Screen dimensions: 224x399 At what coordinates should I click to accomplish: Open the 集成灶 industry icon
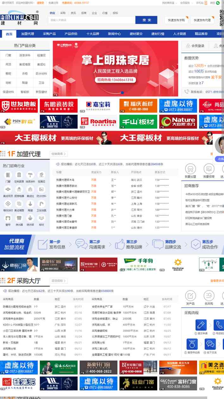pos(30,189)
